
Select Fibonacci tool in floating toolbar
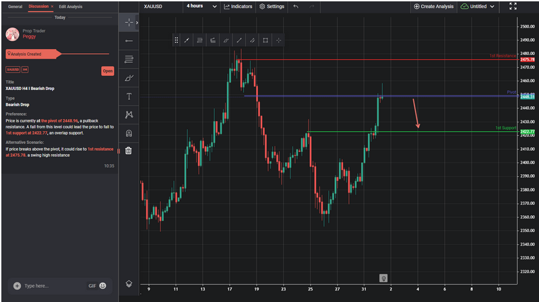[199, 40]
